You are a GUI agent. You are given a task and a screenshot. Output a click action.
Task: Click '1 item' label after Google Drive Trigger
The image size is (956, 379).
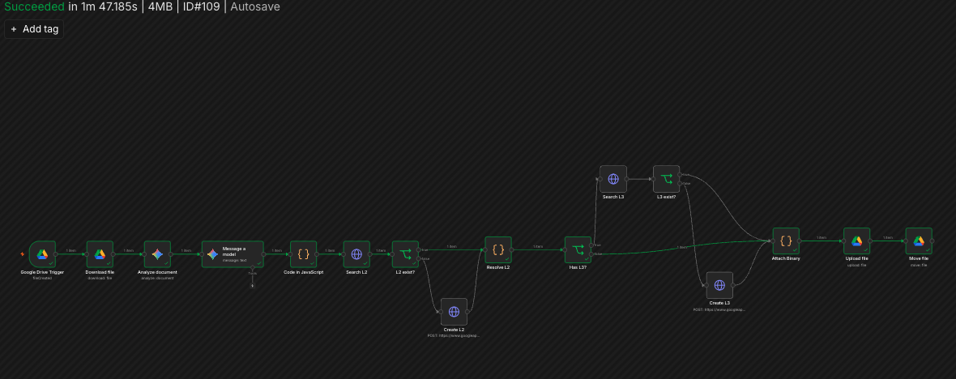pyautogui.click(x=70, y=250)
